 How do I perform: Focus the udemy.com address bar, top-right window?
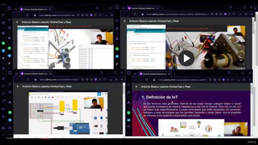[x=177, y=14]
